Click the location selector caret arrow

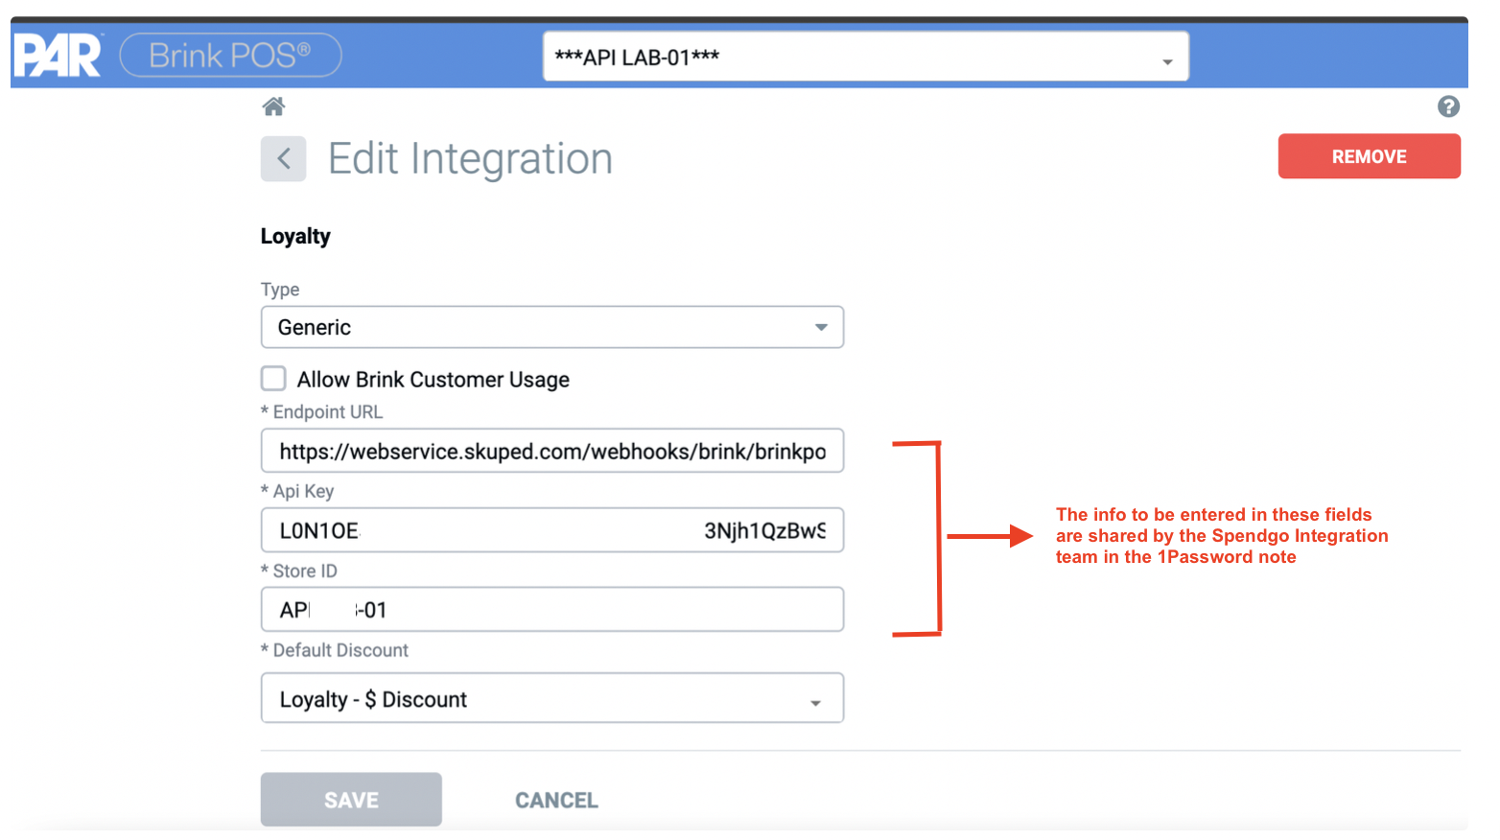tap(1167, 61)
